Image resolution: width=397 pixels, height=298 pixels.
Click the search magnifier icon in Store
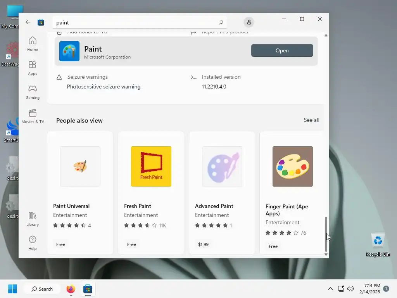coord(221,23)
